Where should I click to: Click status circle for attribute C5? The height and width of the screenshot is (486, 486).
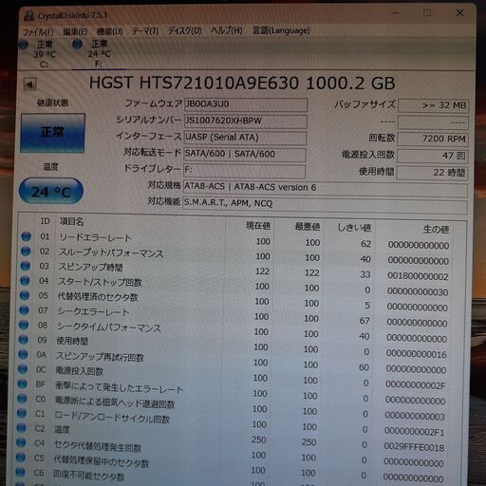21,458
